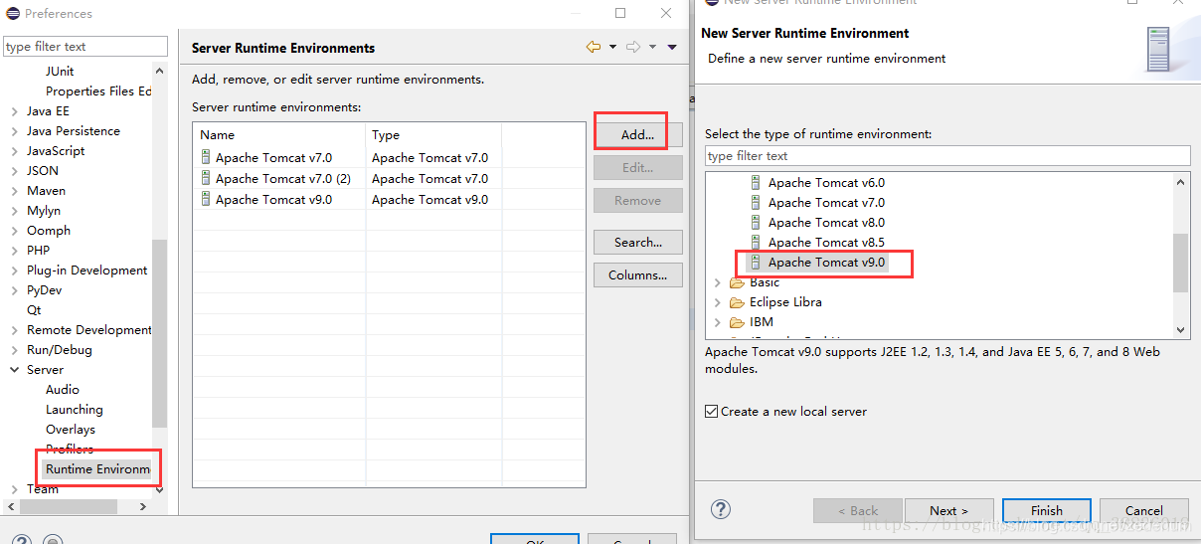Click Apache Tomcat v9.0 icon in runtime list
The image size is (1201, 544).
click(x=756, y=262)
